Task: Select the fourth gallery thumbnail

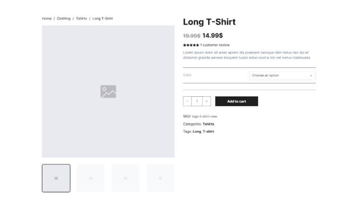Action: pos(160,178)
